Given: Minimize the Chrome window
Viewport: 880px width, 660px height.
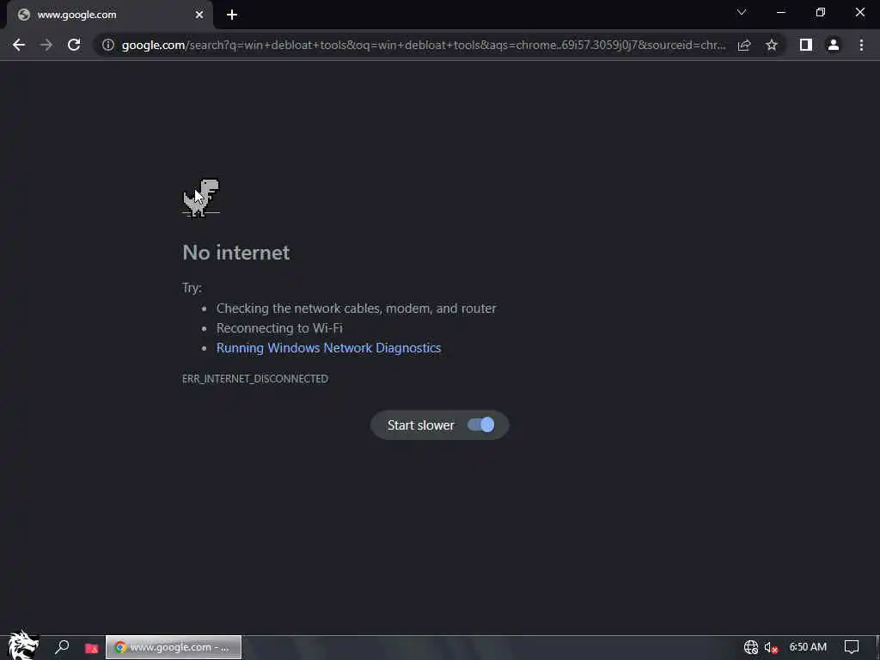Looking at the screenshot, I should tap(780, 12).
